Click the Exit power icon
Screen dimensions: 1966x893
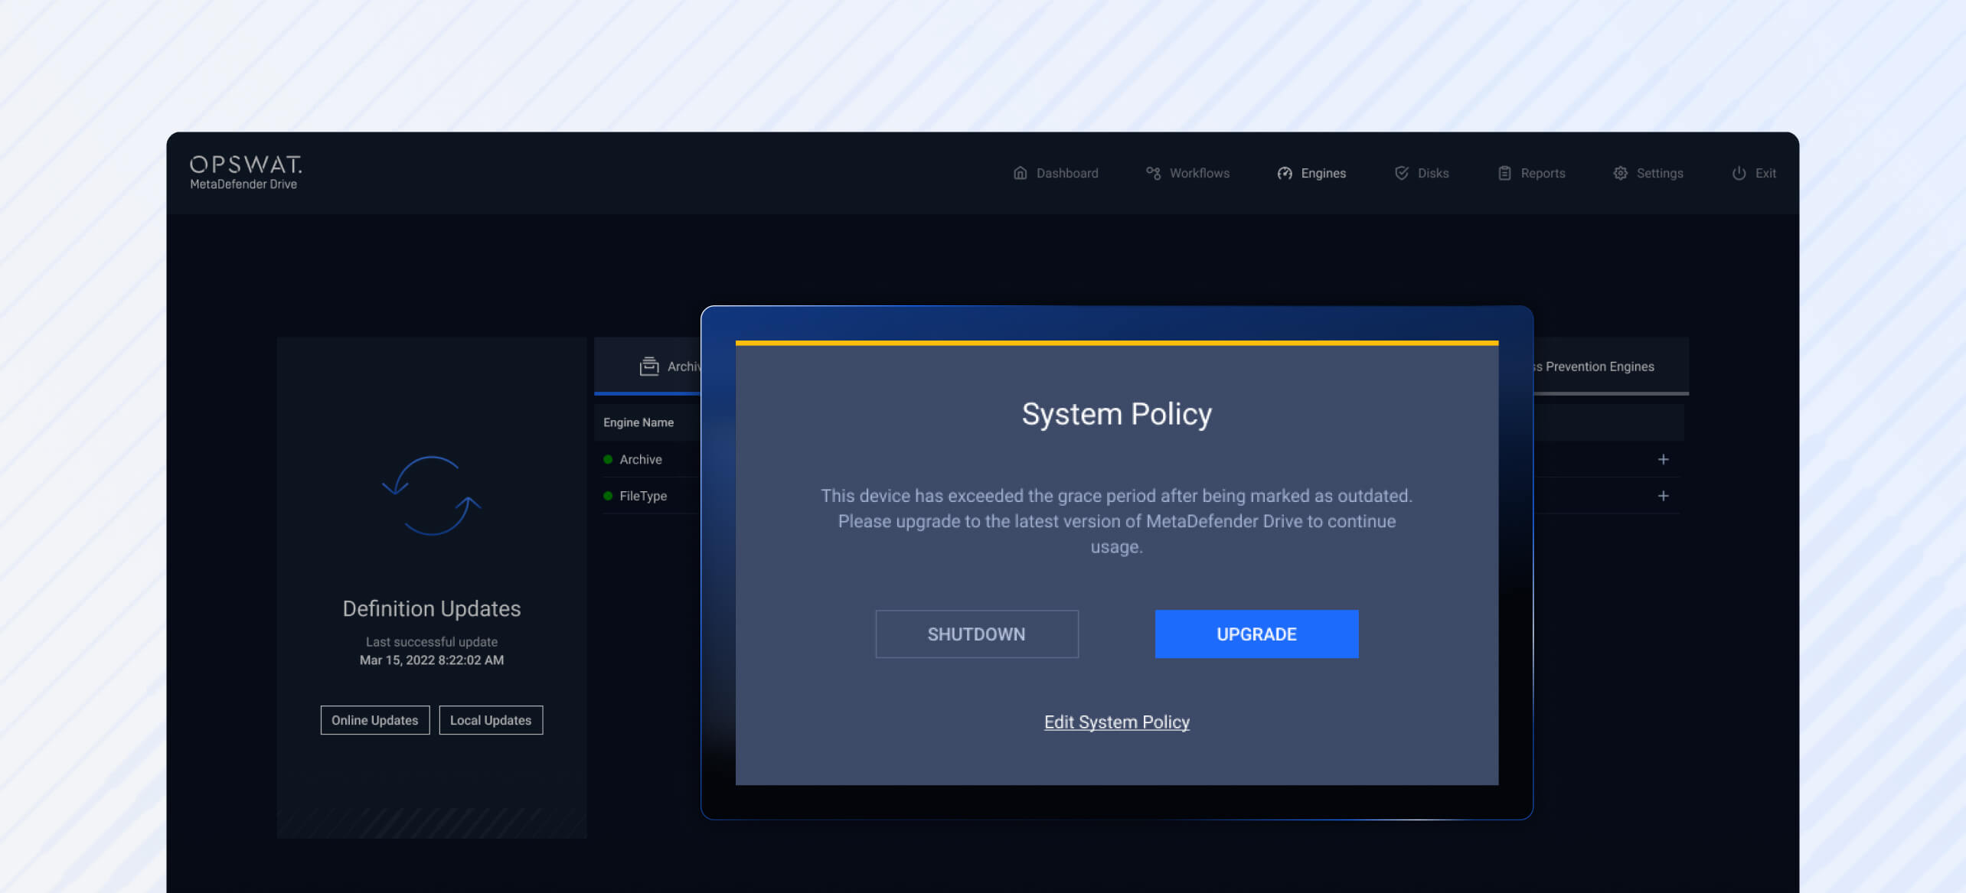(1737, 173)
